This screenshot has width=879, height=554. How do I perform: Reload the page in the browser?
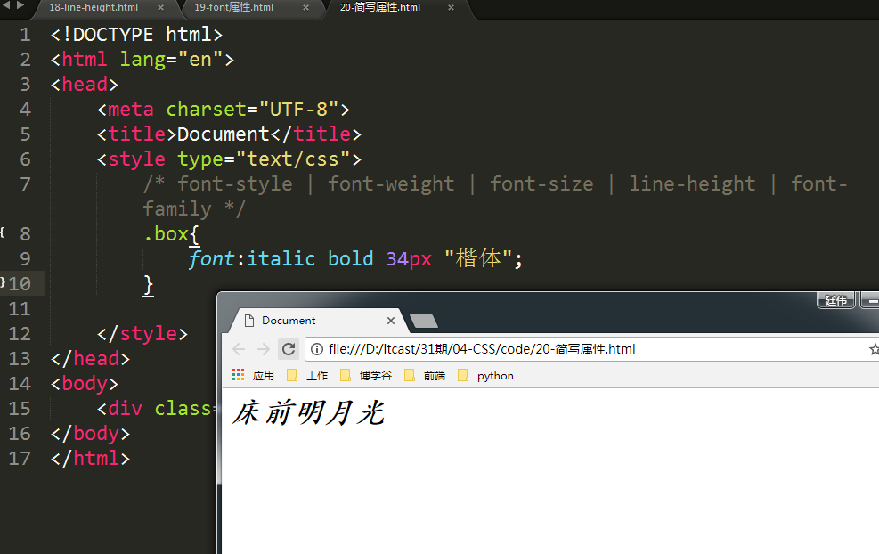(x=289, y=349)
